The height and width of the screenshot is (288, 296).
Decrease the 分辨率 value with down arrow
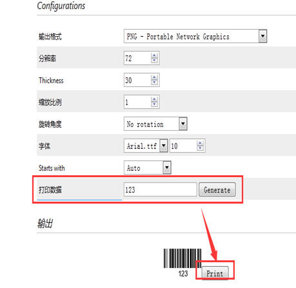[154, 61]
